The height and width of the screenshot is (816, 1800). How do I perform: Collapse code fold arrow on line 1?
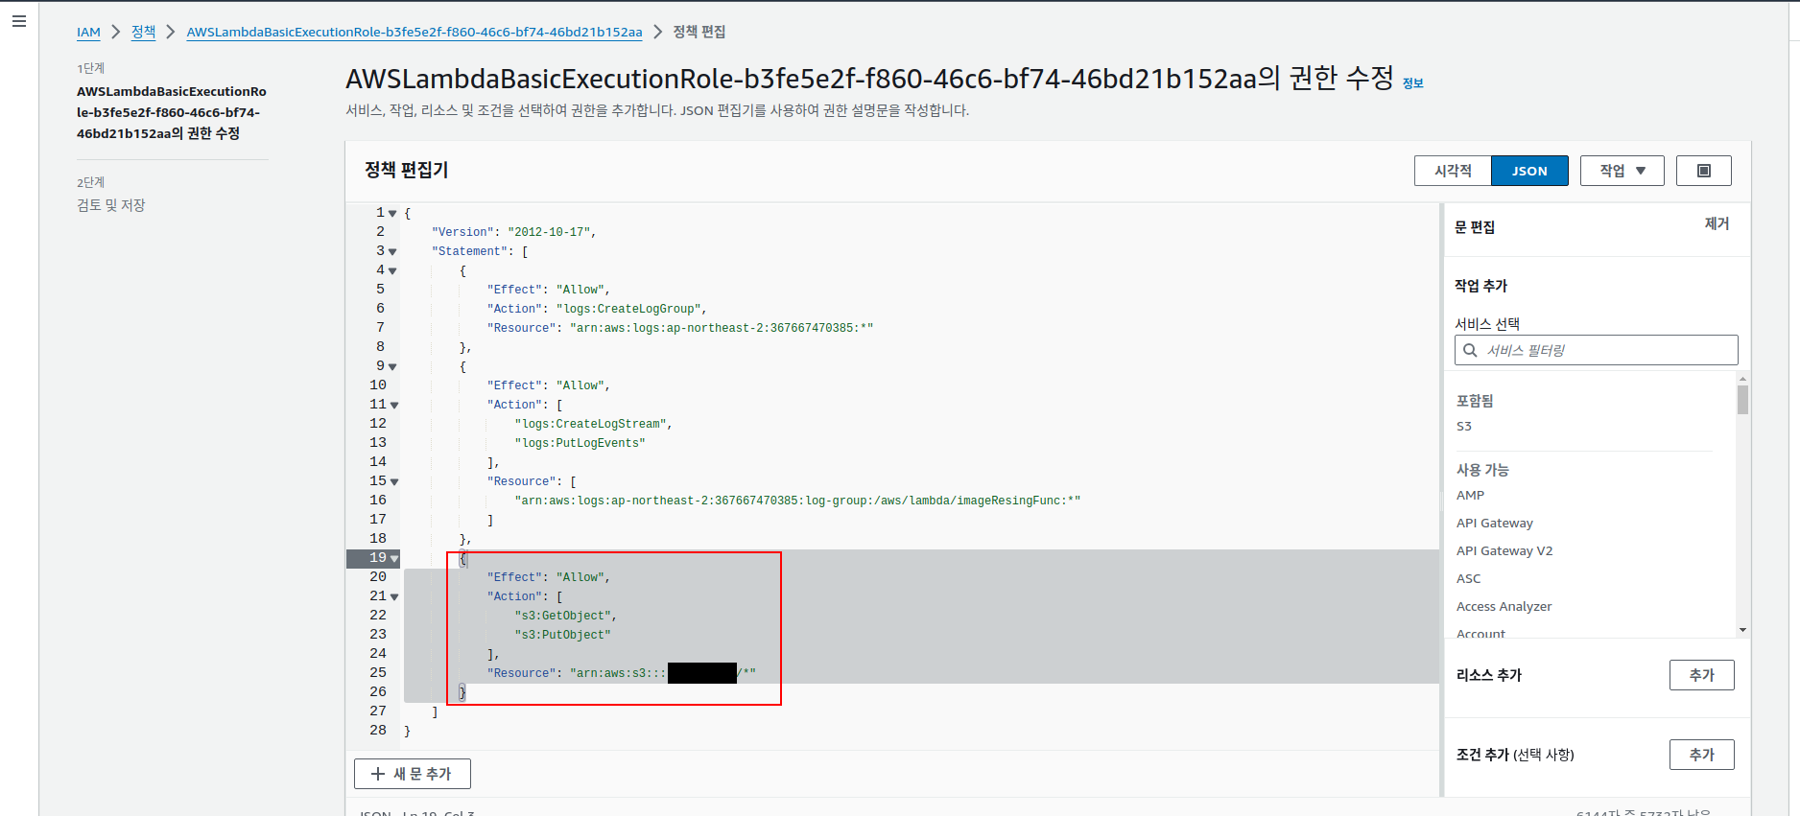click(x=392, y=214)
